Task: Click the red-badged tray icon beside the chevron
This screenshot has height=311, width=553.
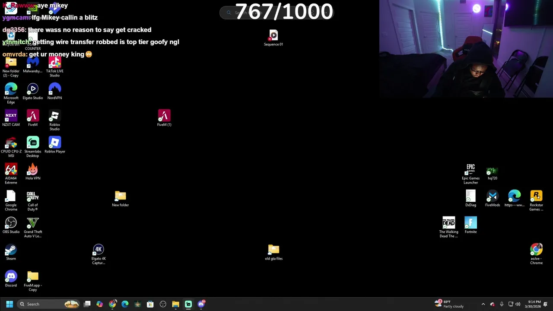Action: point(492,304)
